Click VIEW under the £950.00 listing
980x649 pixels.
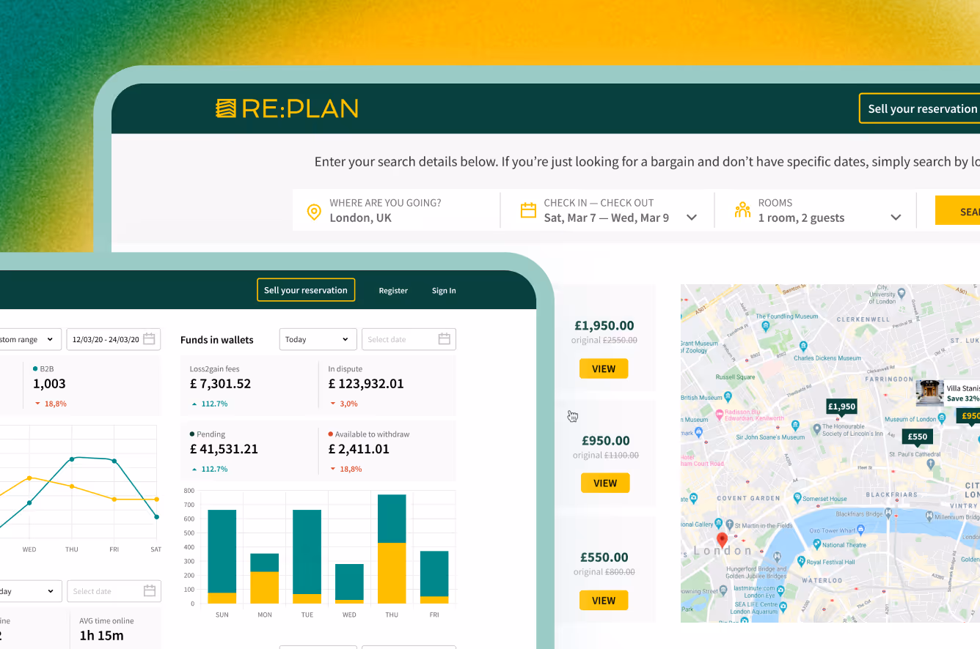coord(605,483)
